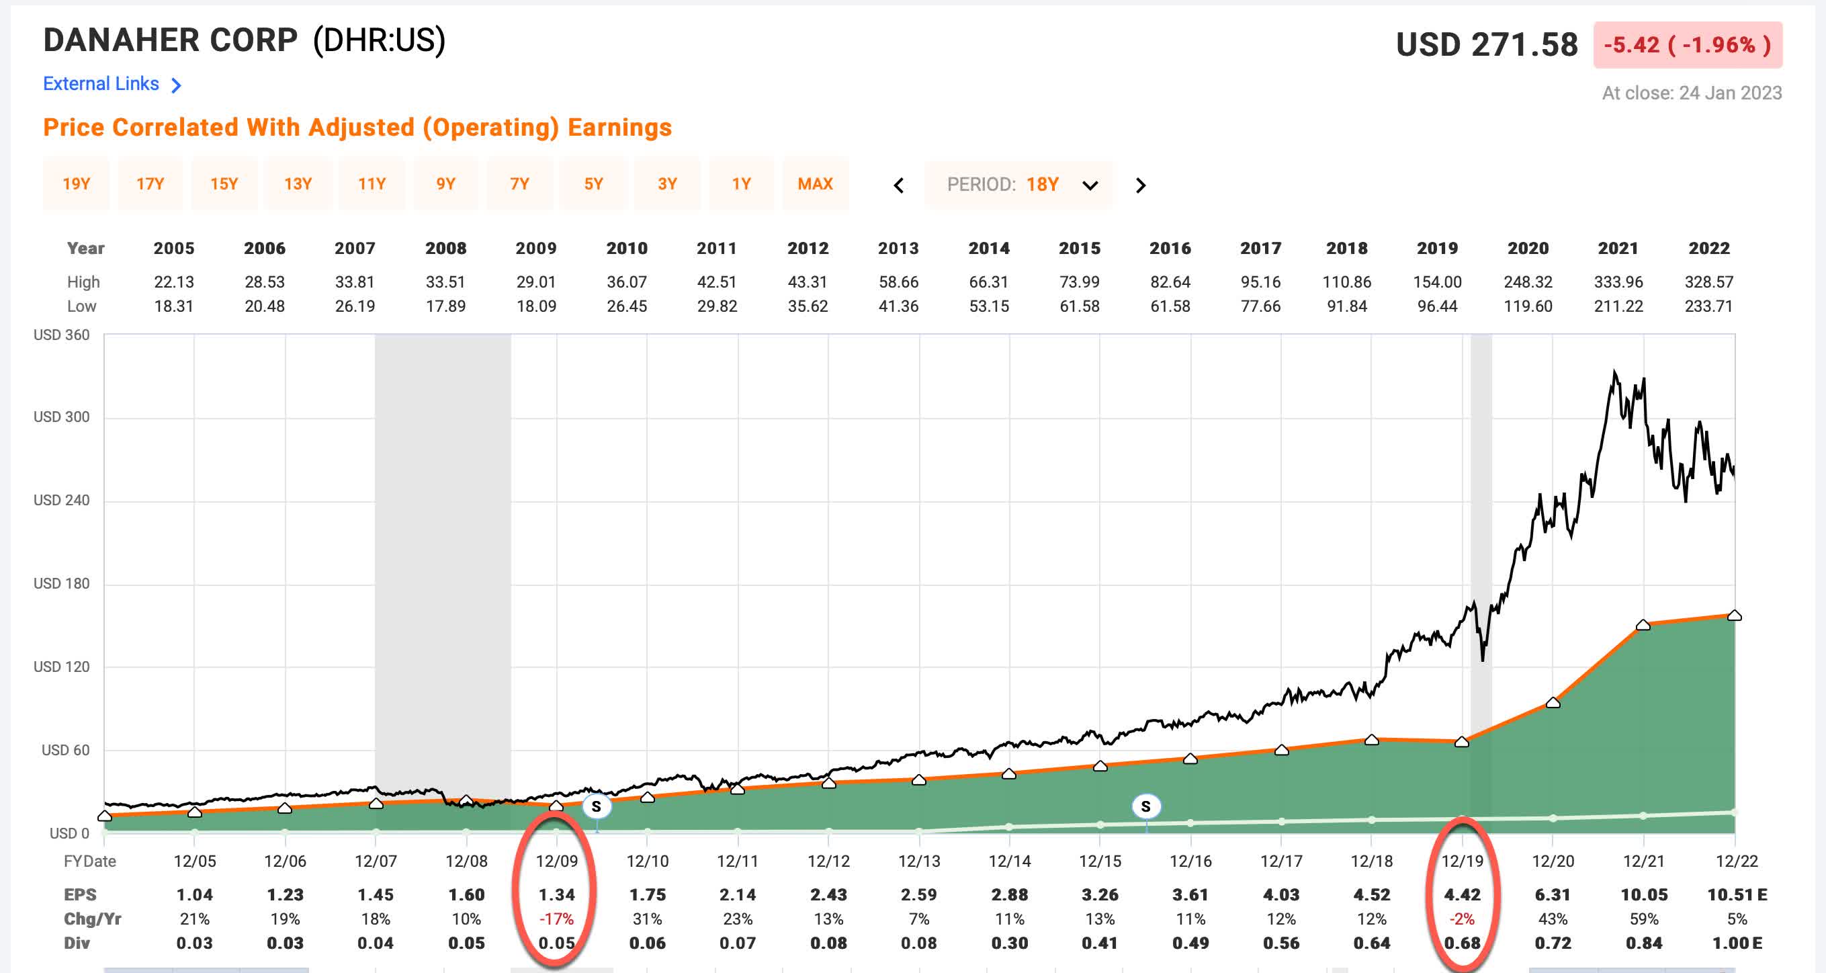Viewport: 1826px width, 973px height.
Task: Select the 19Y time range button
Action: (76, 183)
